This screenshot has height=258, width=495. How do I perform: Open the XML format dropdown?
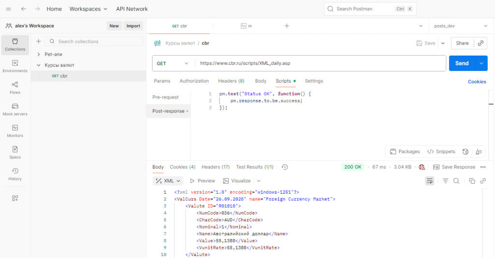pyautogui.click(x=168, y=181)
